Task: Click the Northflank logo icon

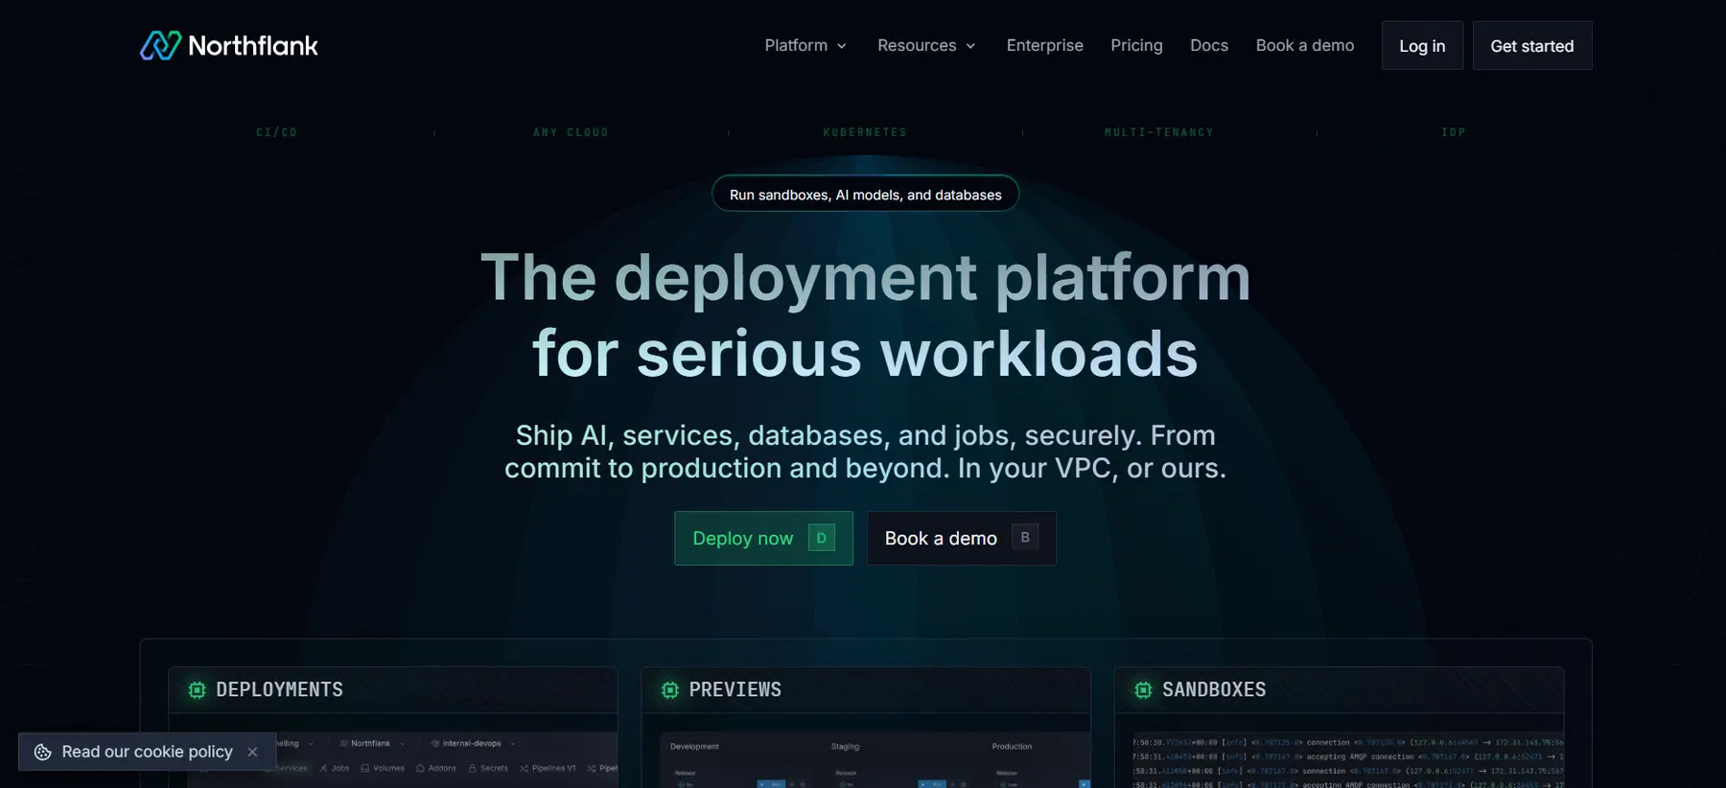Action: [x=160, y=45]
